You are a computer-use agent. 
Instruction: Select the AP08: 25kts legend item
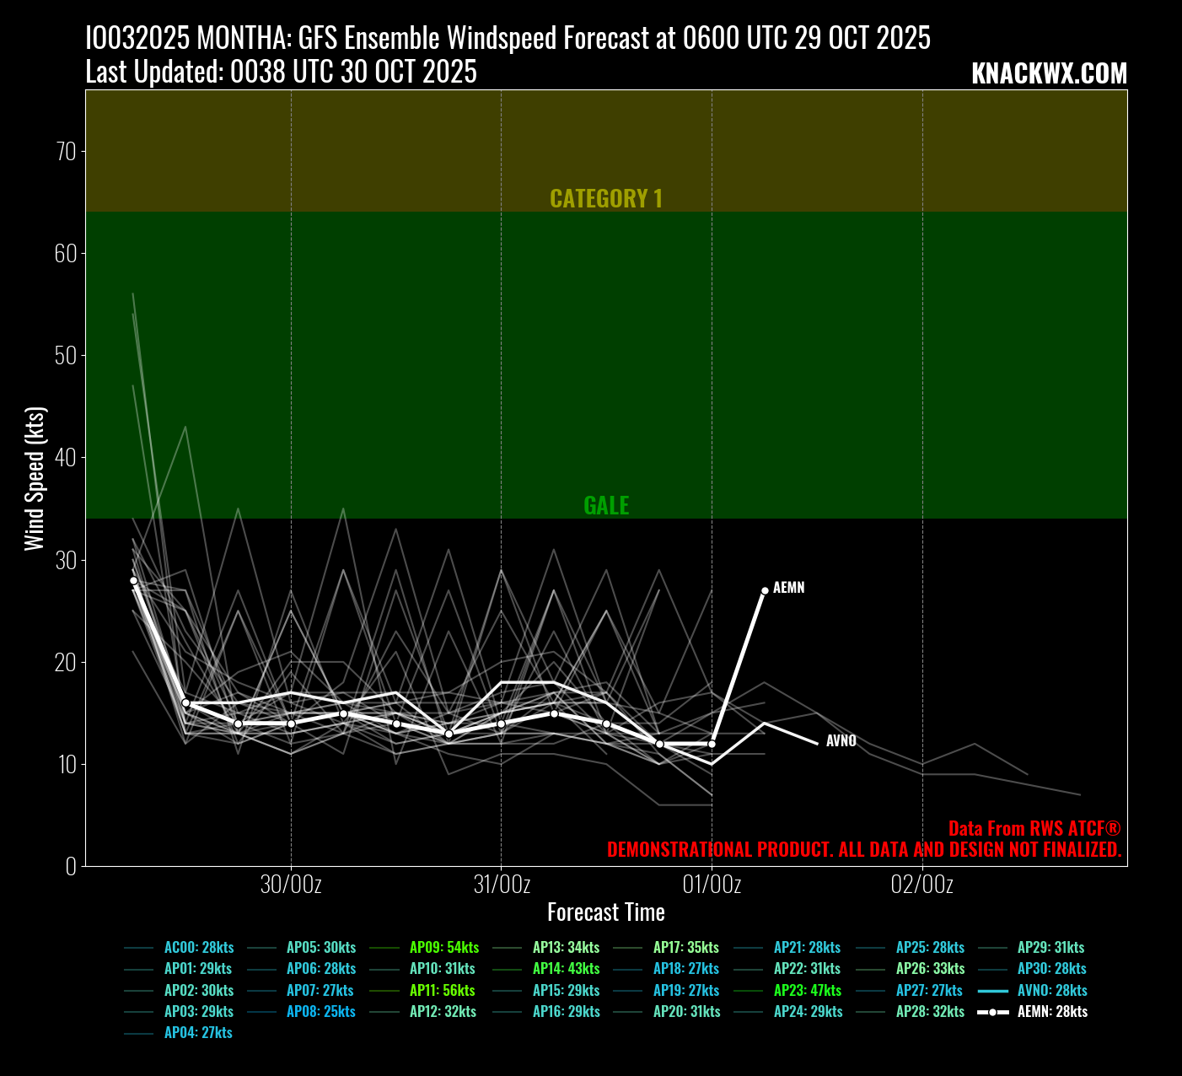tap(320, 1011)
